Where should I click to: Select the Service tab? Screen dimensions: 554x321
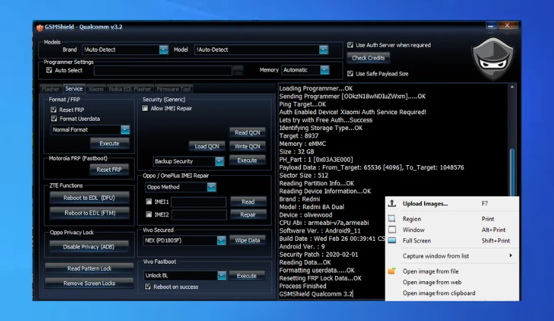(74, 88)
